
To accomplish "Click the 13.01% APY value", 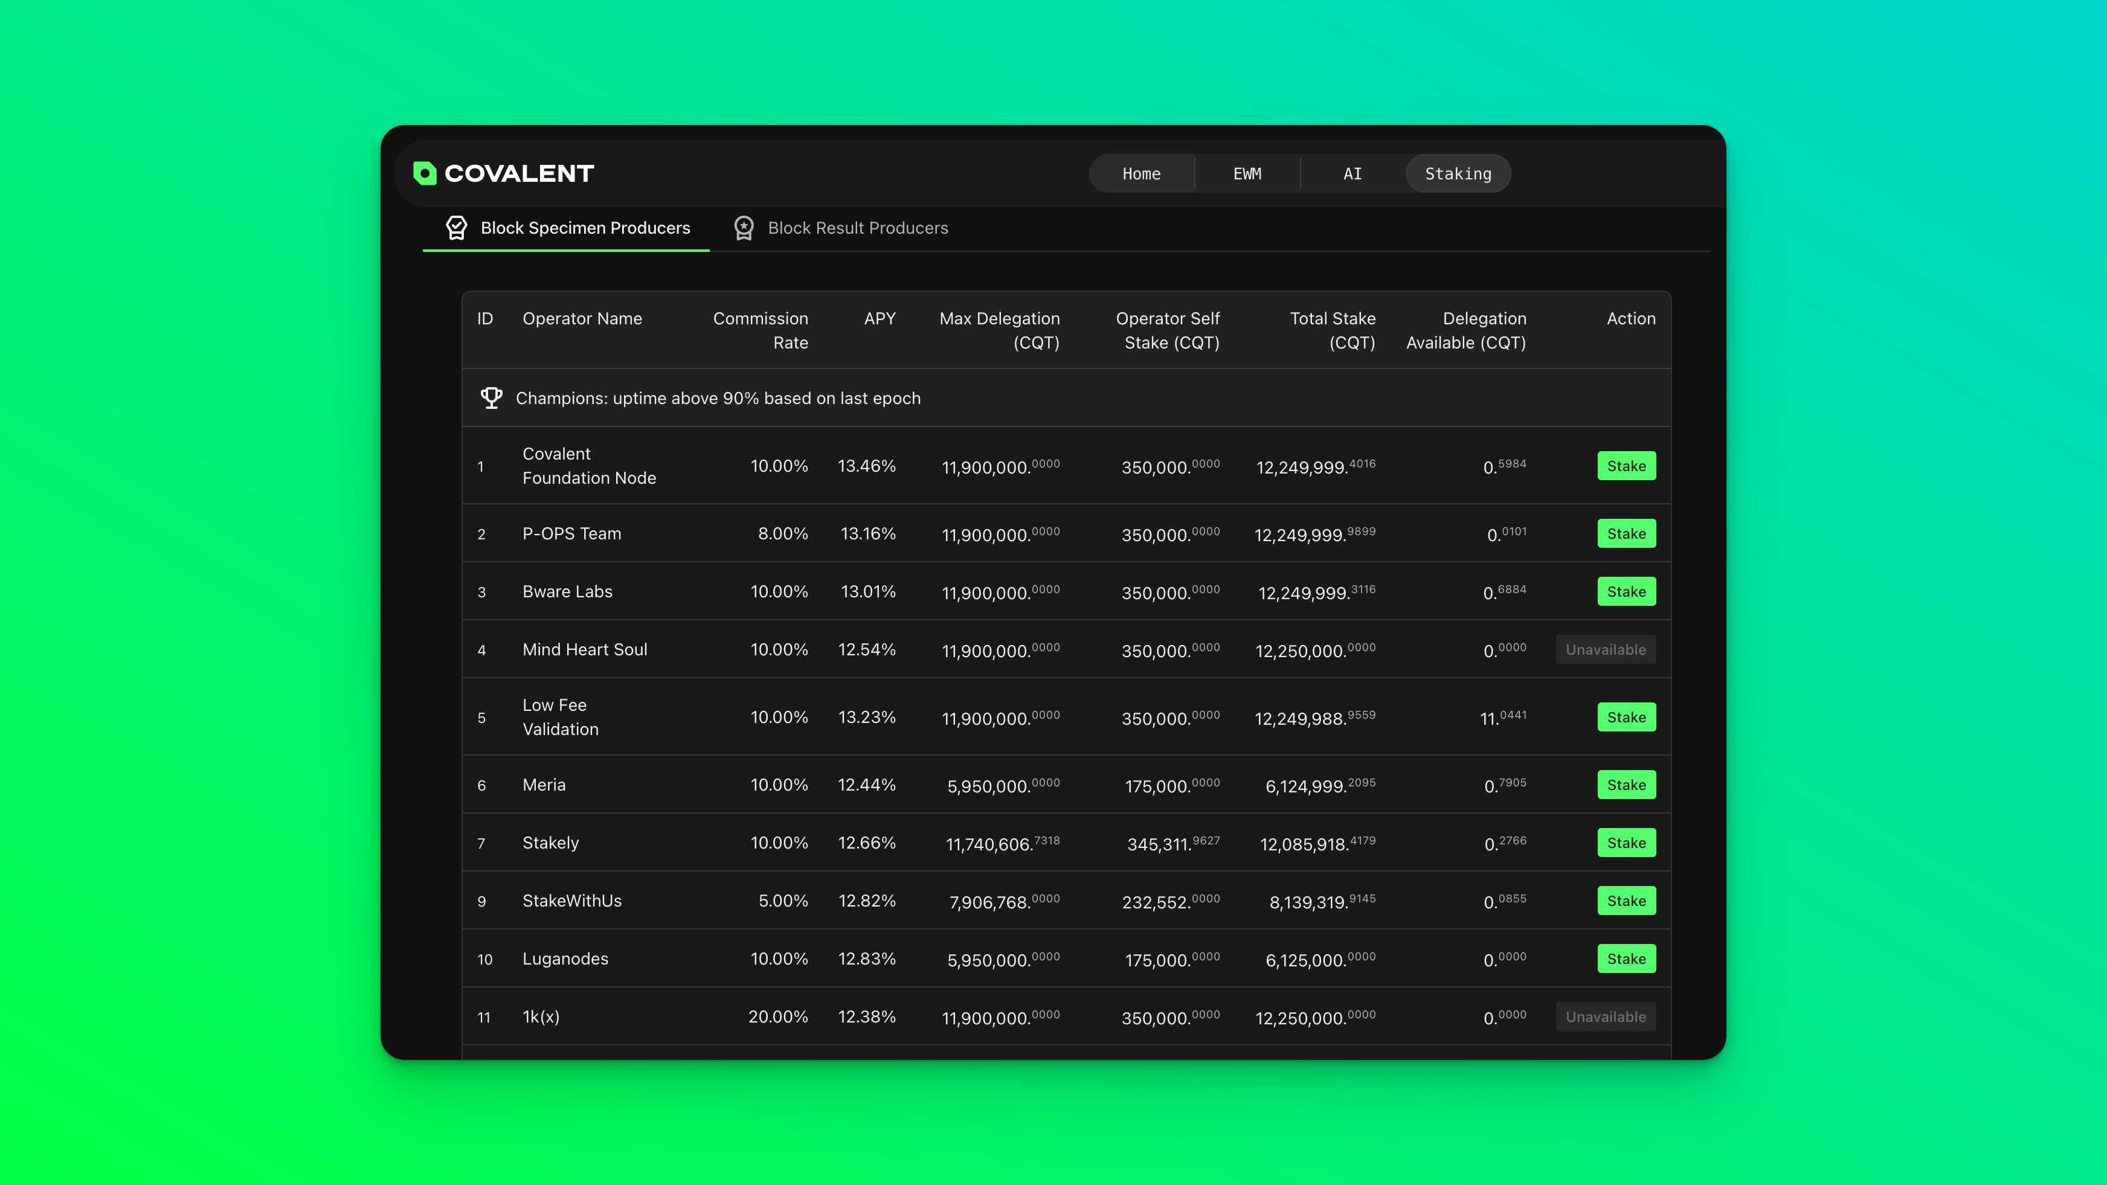I will (868, 592).
